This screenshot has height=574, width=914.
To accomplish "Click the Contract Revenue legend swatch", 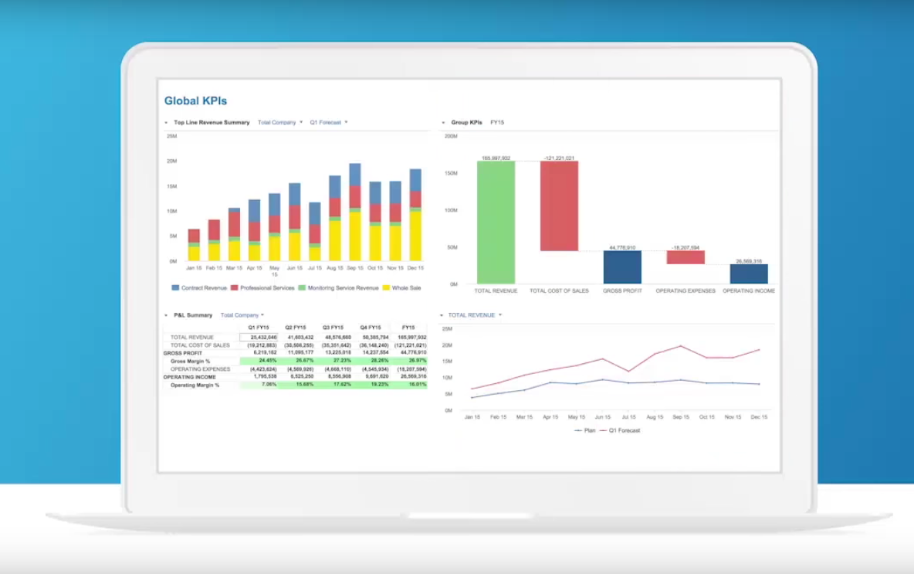I will [x=175, y=287].
